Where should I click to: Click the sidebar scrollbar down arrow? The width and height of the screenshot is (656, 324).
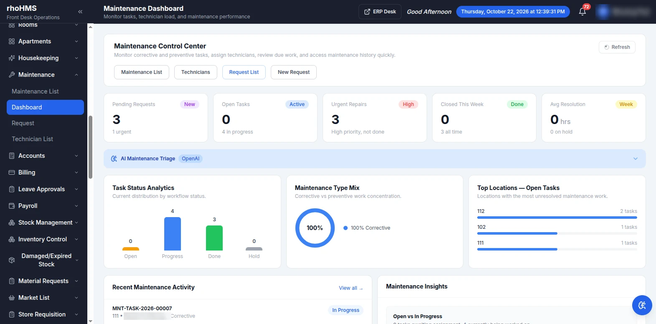[x=90, y=321]
